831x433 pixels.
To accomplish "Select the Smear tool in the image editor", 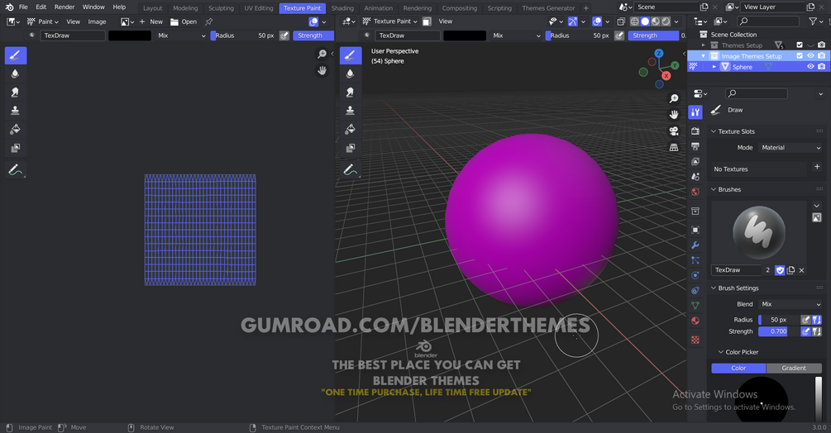I will point(16,93).
